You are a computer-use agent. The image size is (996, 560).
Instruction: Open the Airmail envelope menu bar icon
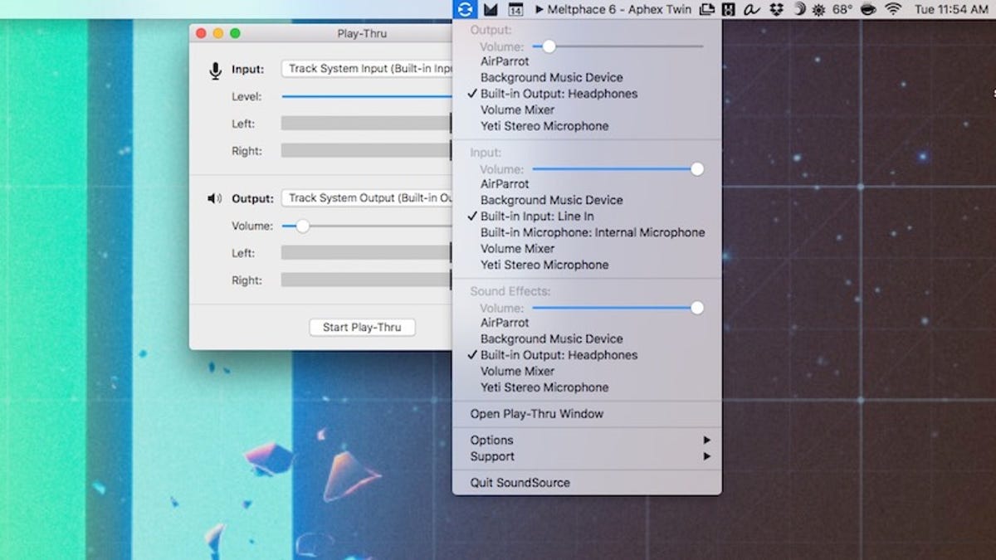click(491, 10)
